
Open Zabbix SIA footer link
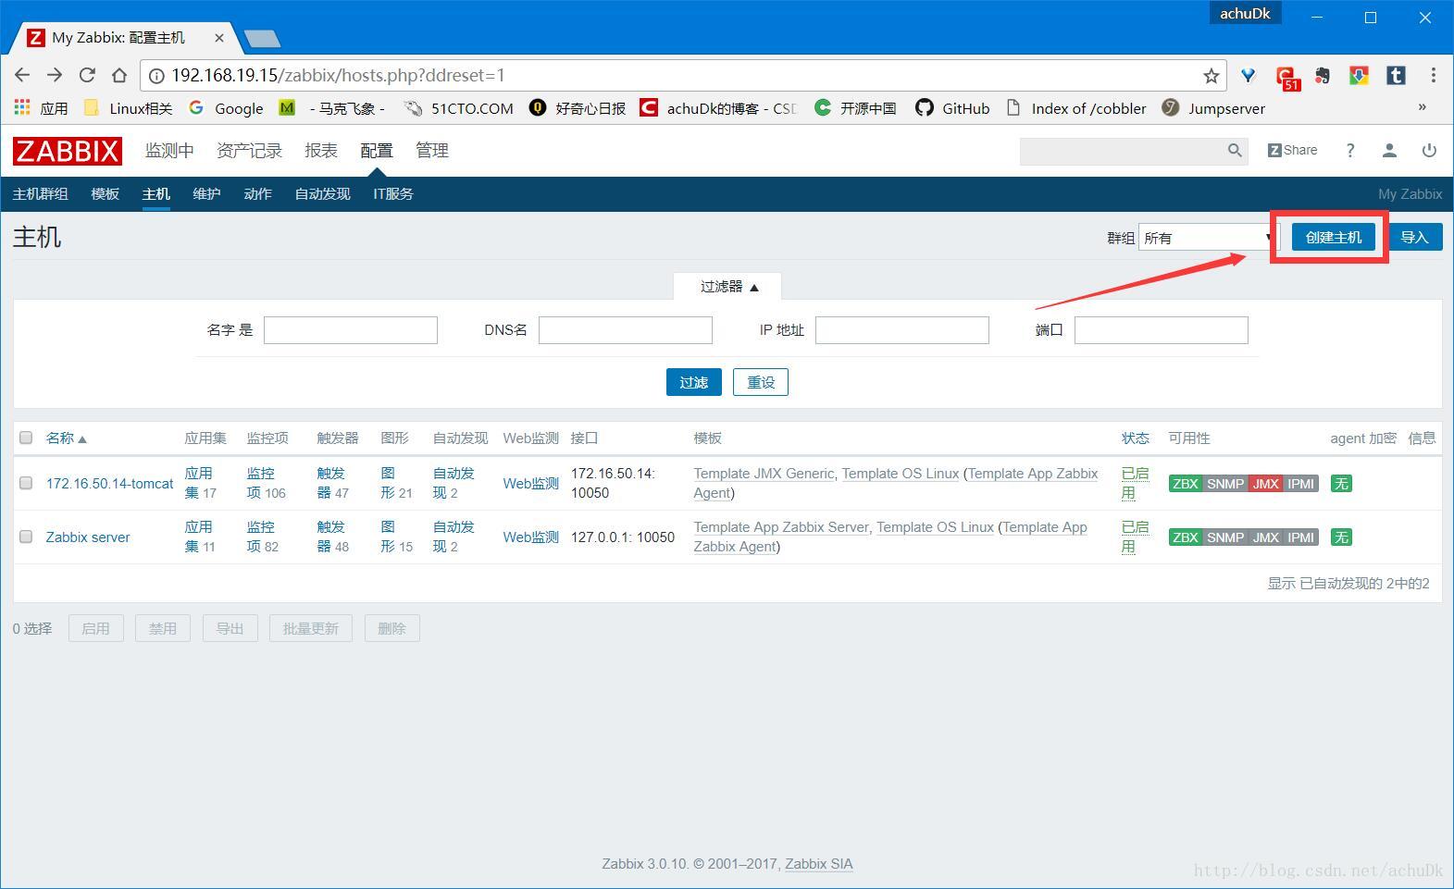tap(819, 864)
